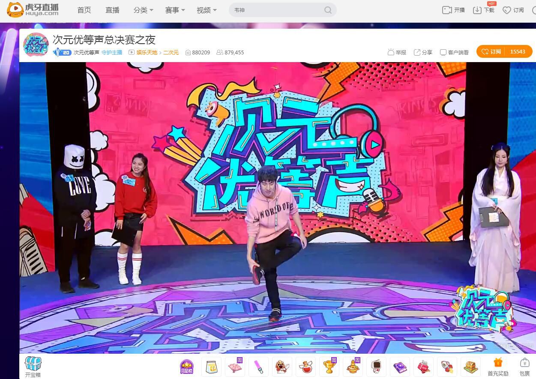536x379 pixels.
Task: Open the 娱乐天地 category link
Action: (x=147, y=52)
